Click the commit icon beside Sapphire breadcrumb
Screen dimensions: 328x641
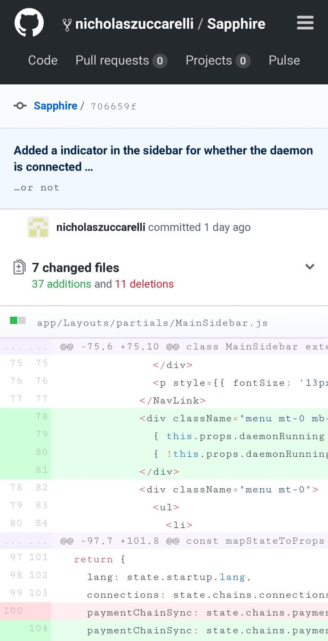click(20, 106)
